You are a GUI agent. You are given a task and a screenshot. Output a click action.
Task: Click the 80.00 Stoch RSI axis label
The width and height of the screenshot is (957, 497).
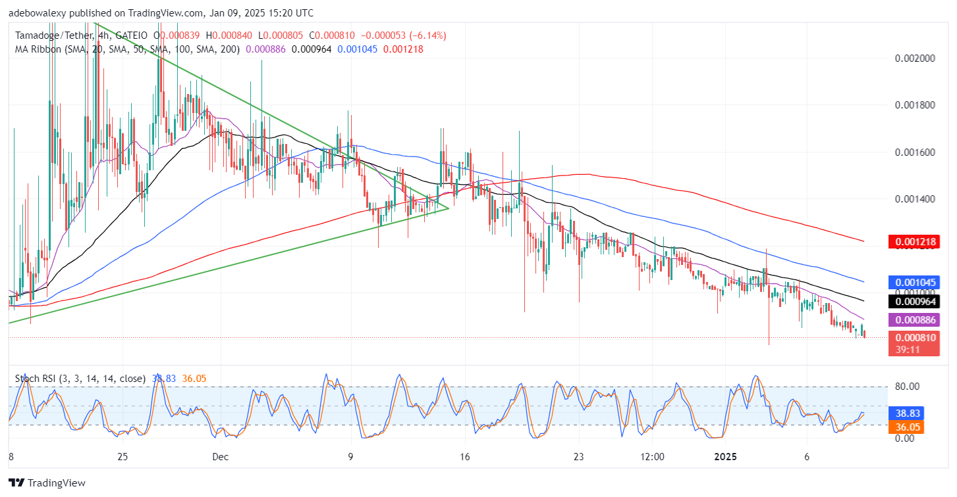907,387
